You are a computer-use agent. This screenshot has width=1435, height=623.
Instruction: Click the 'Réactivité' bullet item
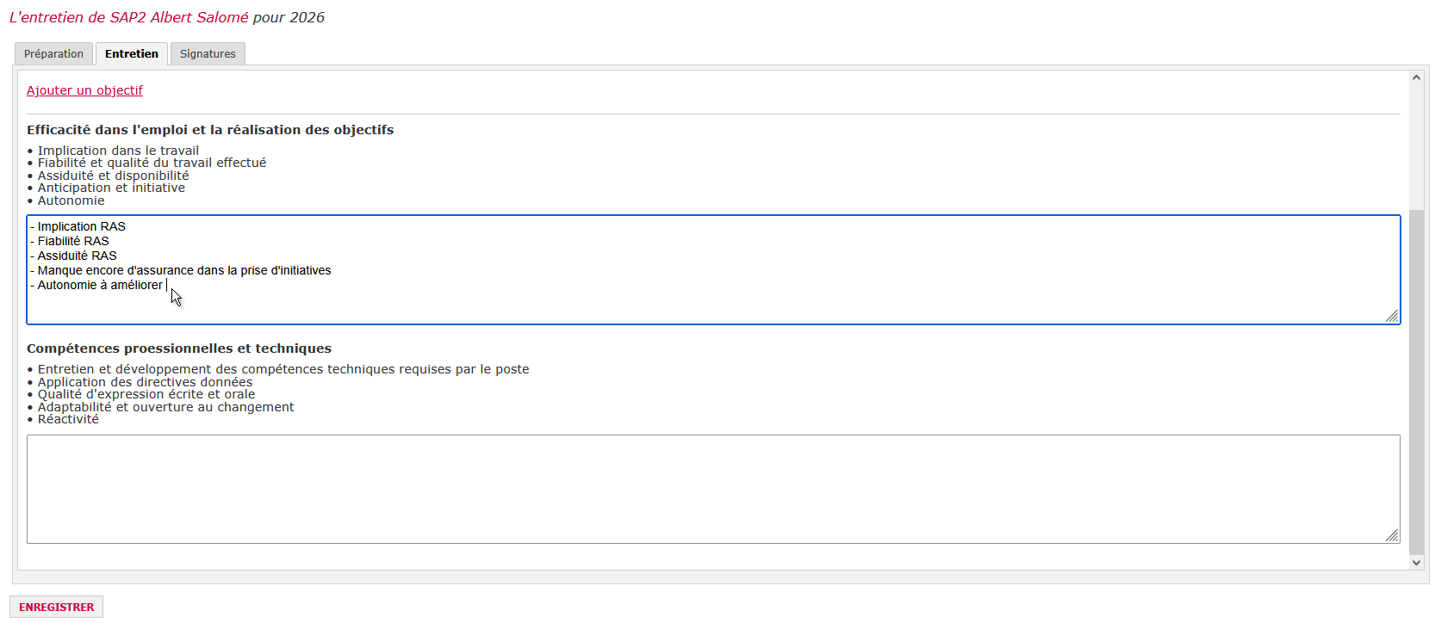pos(68,419)
